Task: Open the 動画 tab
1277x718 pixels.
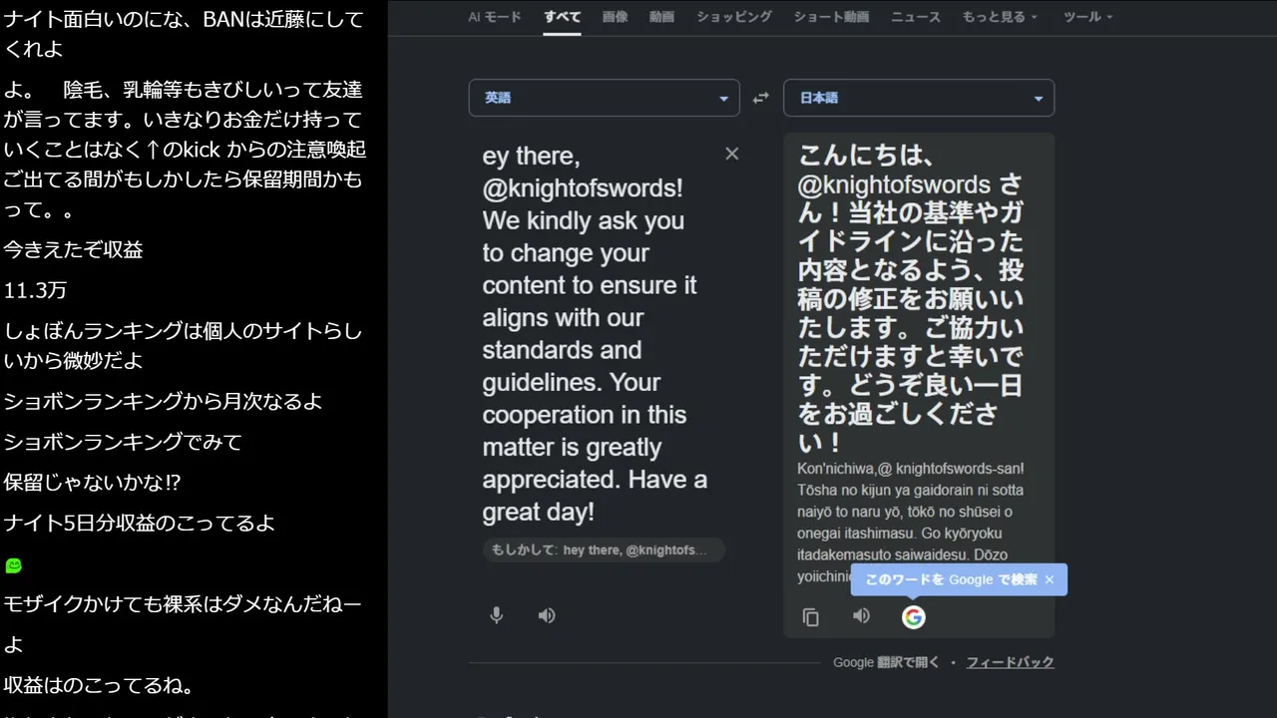Action: [661, 17]
